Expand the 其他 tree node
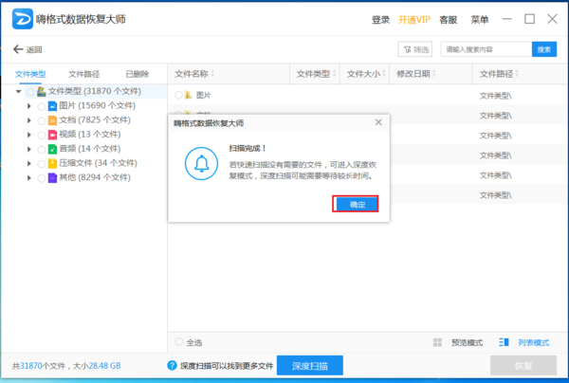 click(x=29, y=177)
